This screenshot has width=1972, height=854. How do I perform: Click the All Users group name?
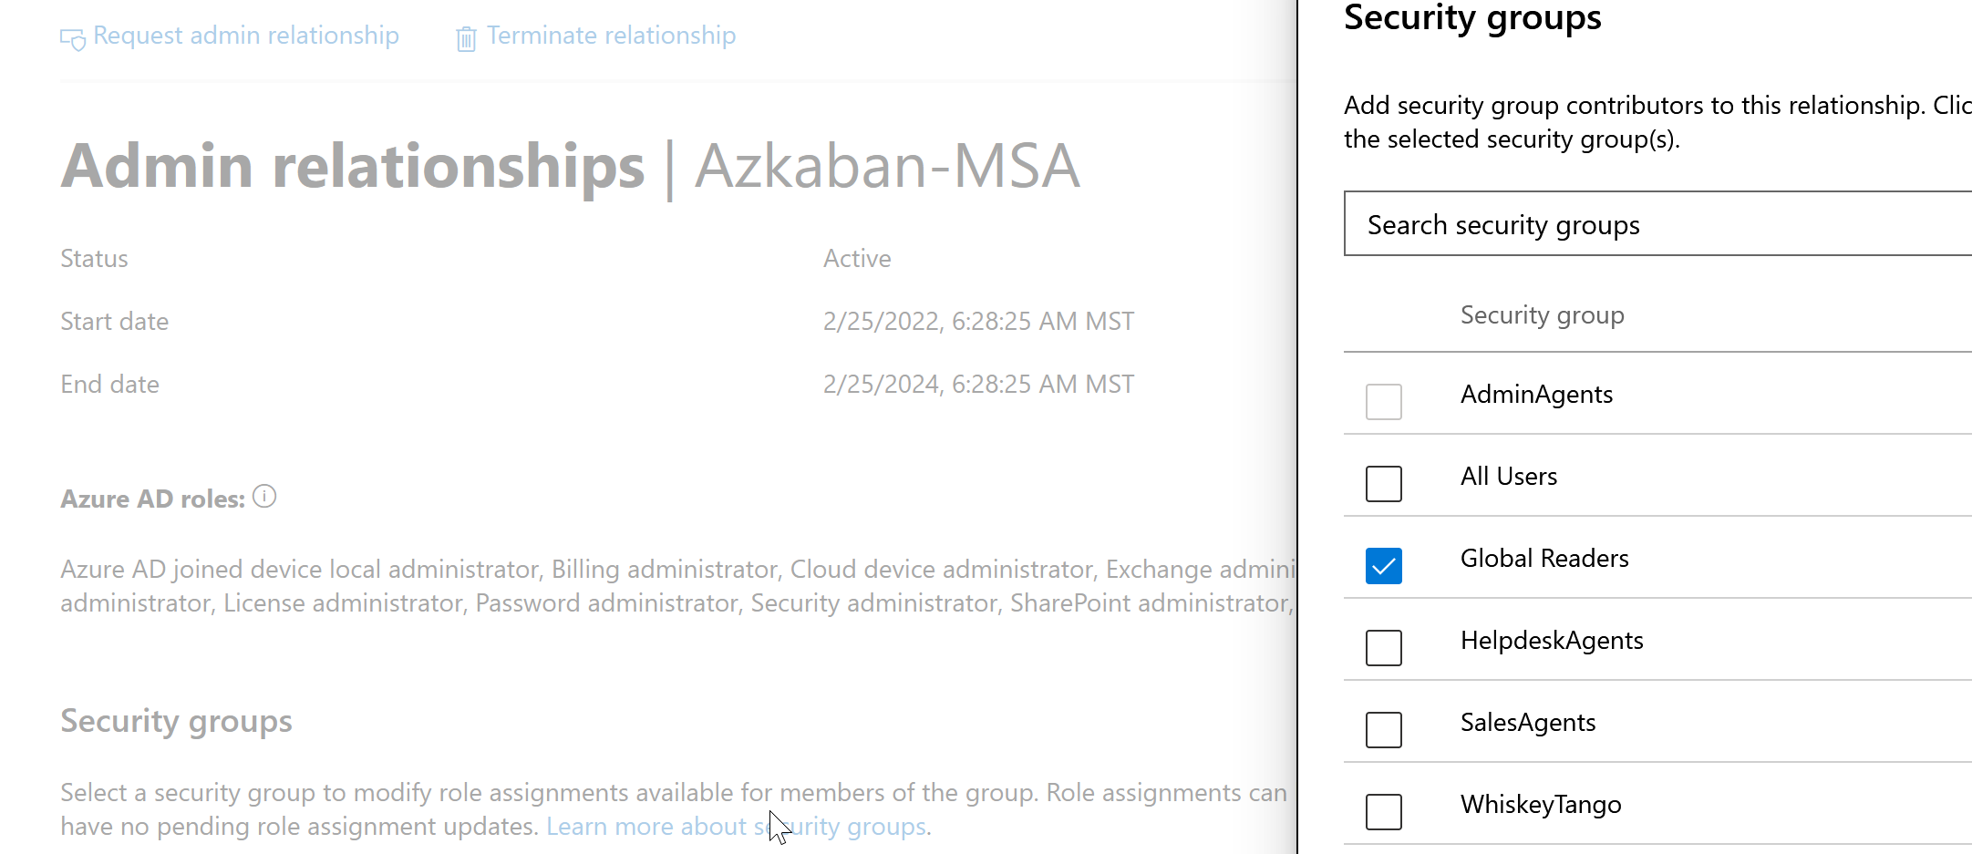(x=1509, y=477)
